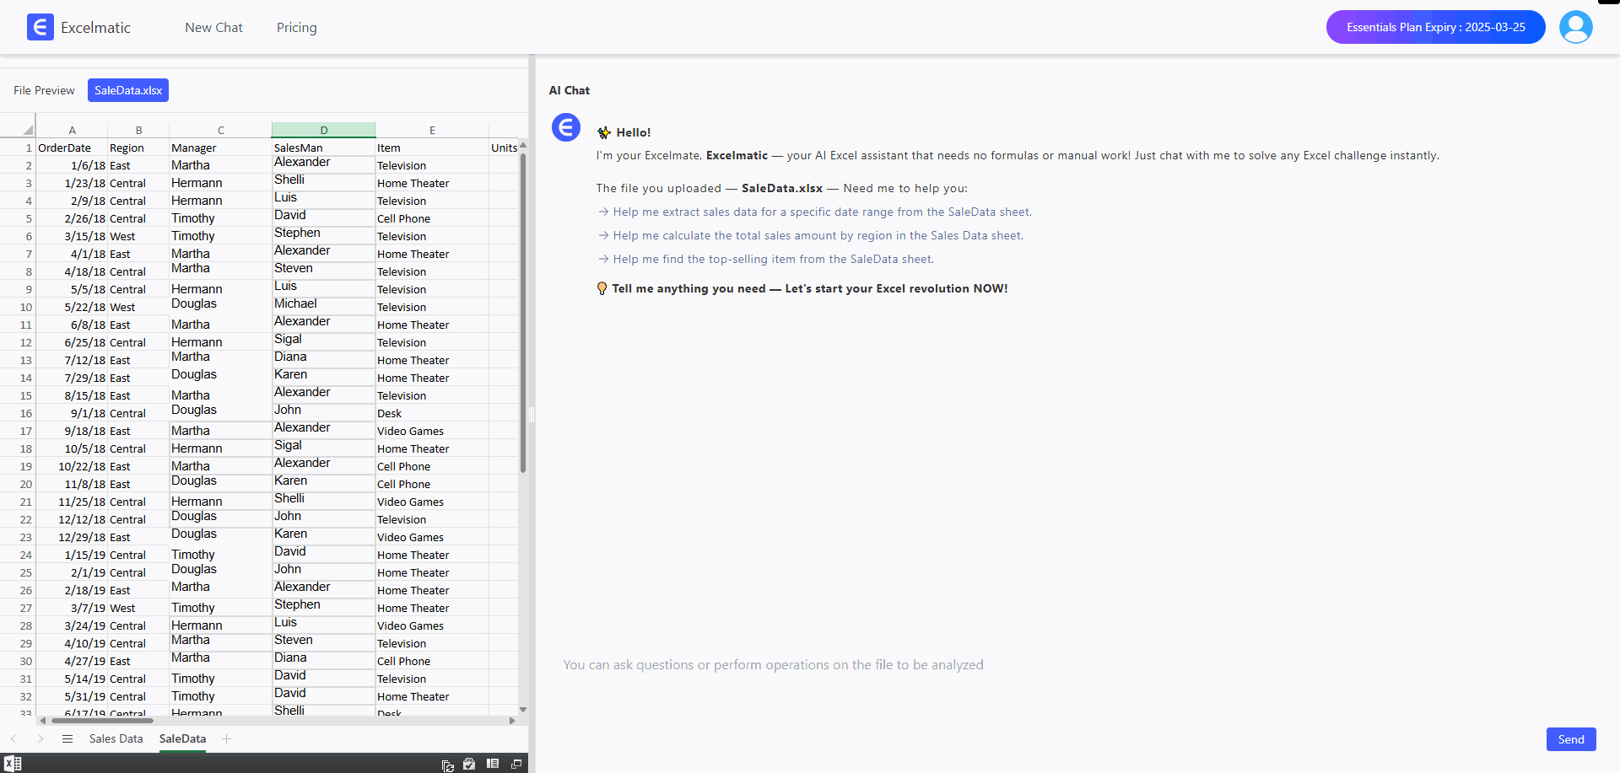Image resolution: width=1620 pixels, height=773 pixels.
Task: Open the sheet list hamburger menu
Action: (x=67, y=739)
